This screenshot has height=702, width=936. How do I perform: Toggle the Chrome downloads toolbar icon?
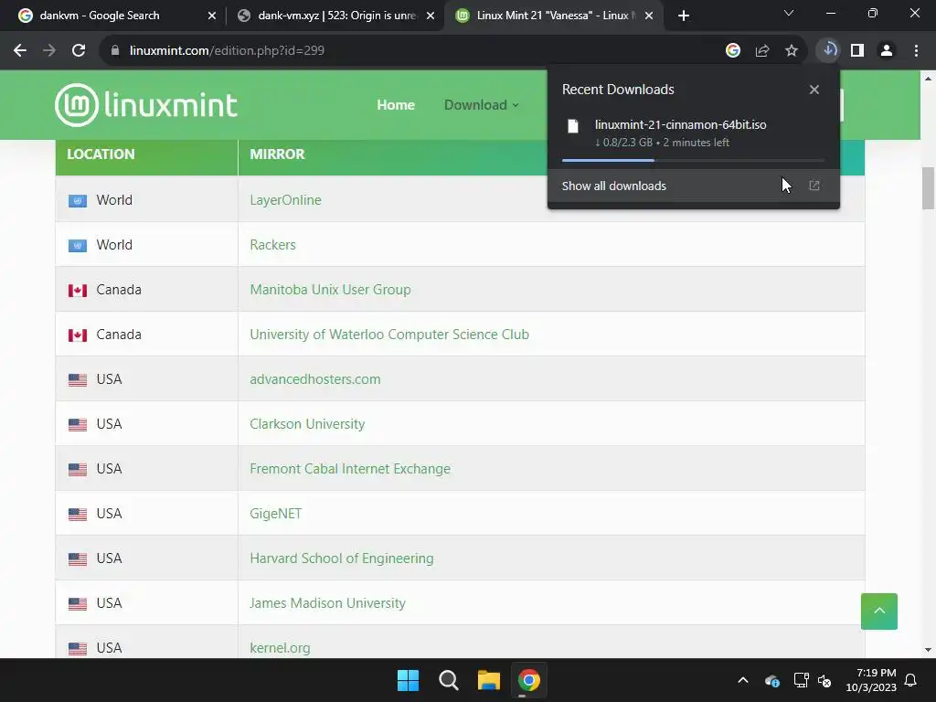coord(828,50)
